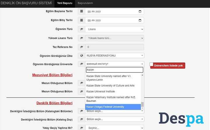Switch to the Başvurularım tab
Screen dimensions: 210x130
point(85,3)
